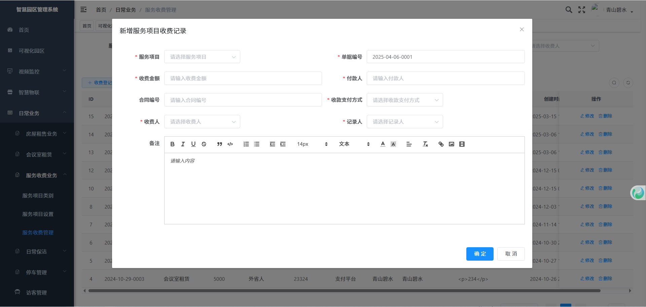This screenshot has width=646, height=307.
Task: Open the 收款支付方式 dropdown
Action: point(404,100)
